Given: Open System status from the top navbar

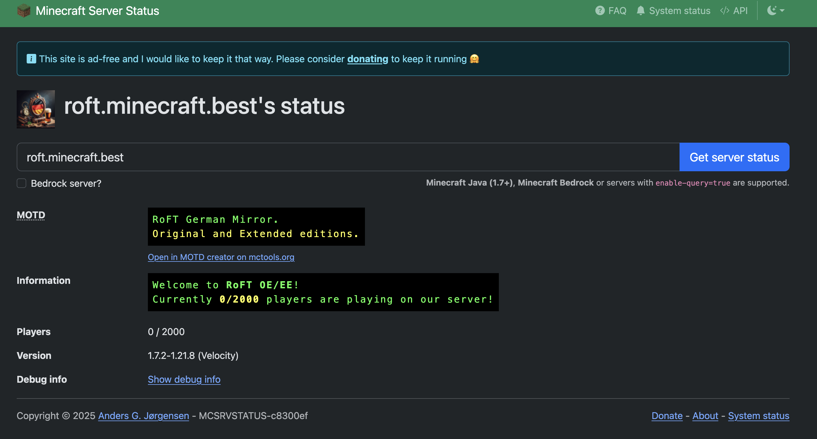Looking at the screenshot, I should pos(673,11).
